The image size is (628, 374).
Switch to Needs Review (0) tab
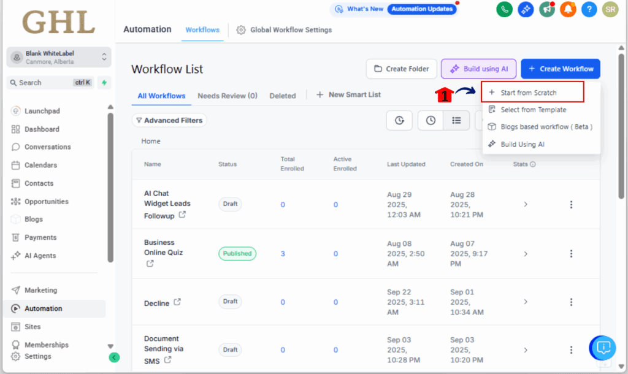pos(228,96)
